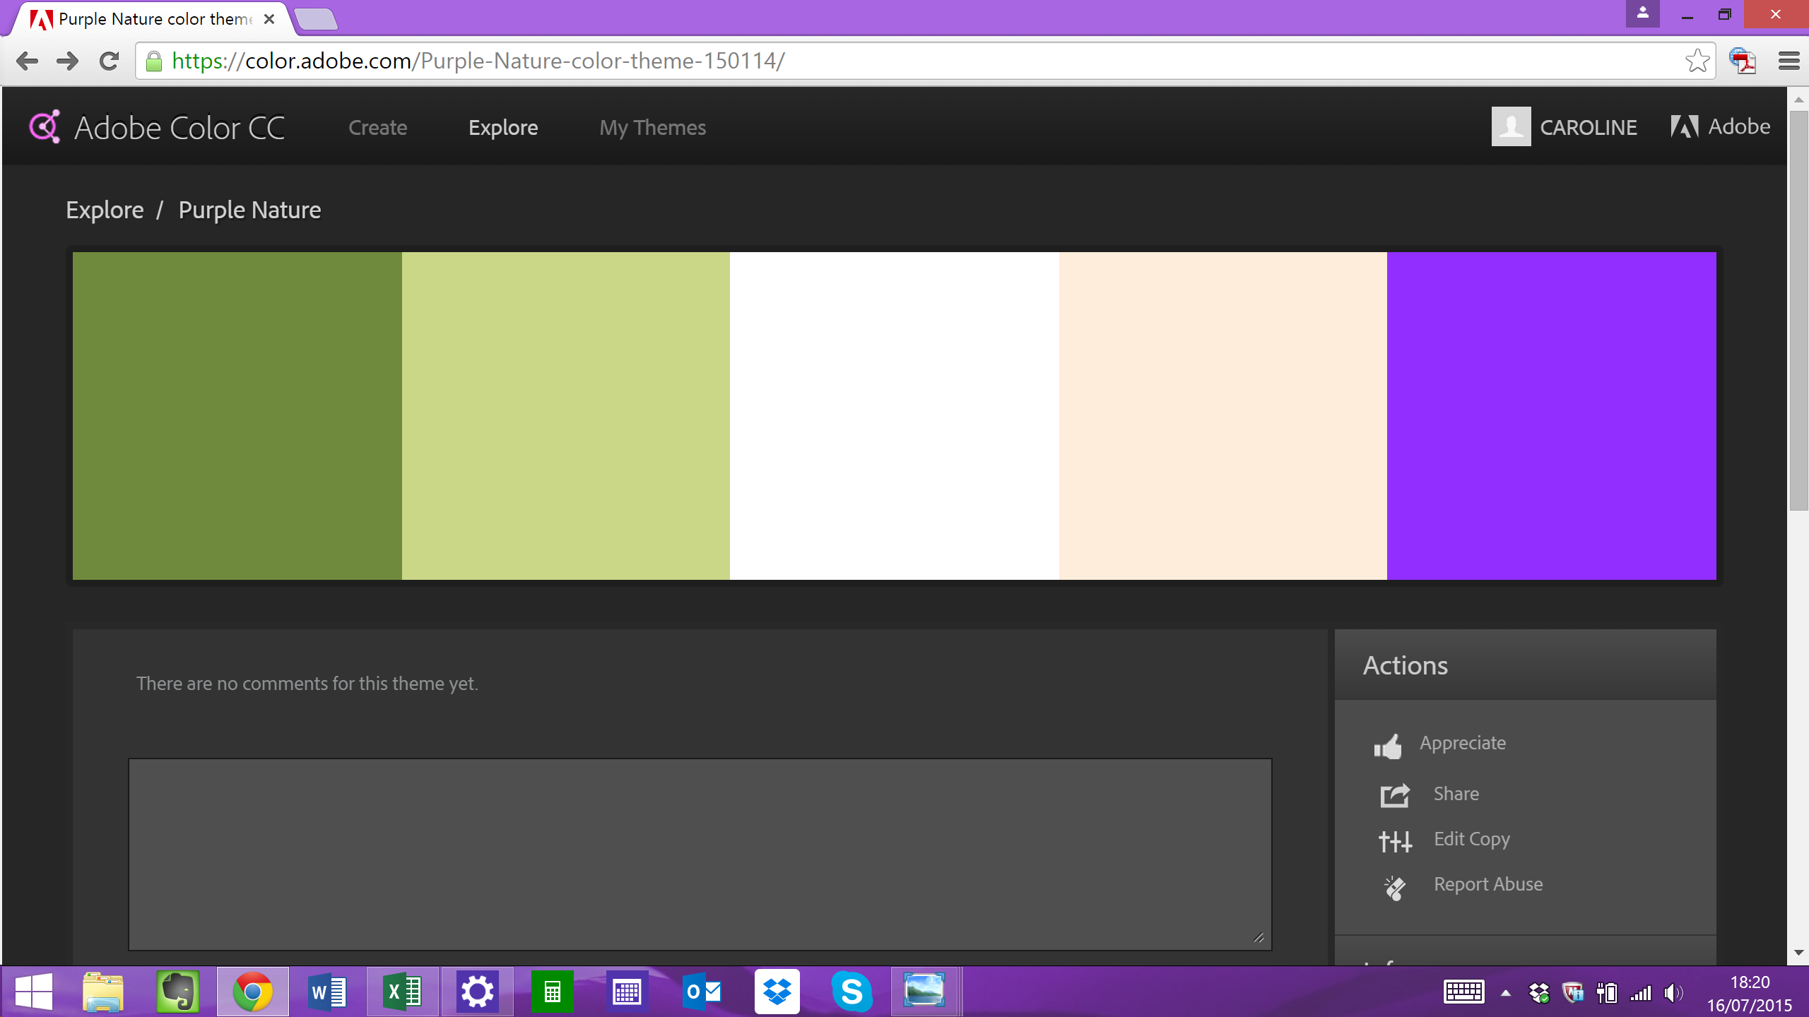Click the browser reload icon
The width and height of the screenshot is (1809, 1017).
109,61
